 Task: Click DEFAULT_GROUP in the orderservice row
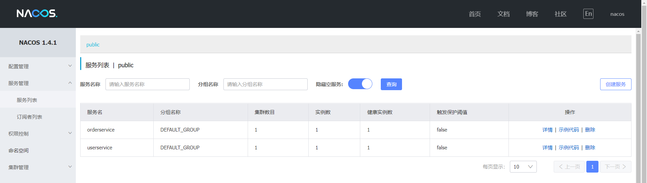pyautogui.click(x=180, y=130)
